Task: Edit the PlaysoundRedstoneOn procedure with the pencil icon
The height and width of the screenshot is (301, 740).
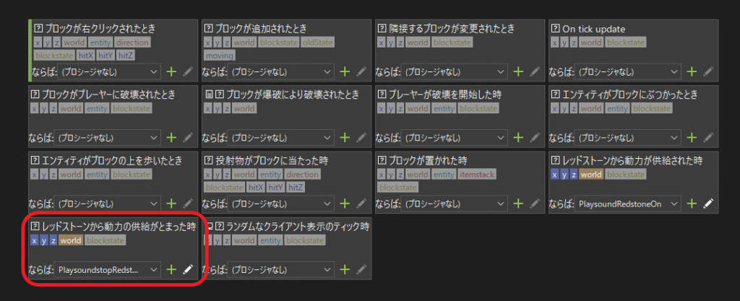Action: click(708, 204)
